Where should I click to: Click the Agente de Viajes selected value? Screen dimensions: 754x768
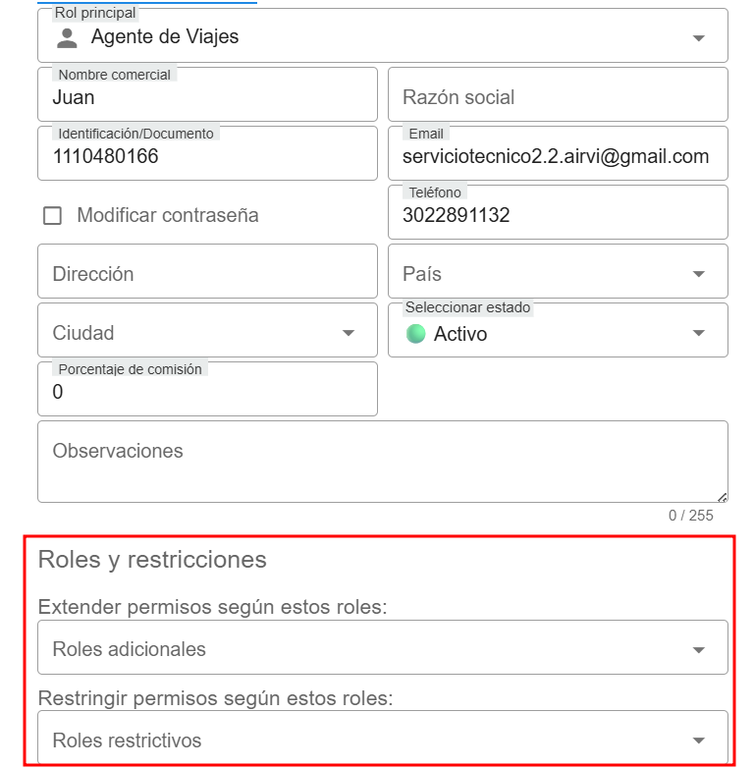pyautogui.click(x=165, y=37)
